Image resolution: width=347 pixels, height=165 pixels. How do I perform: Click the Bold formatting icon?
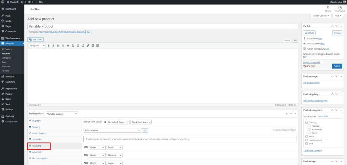pyautogui.click(x=48, y=46)
